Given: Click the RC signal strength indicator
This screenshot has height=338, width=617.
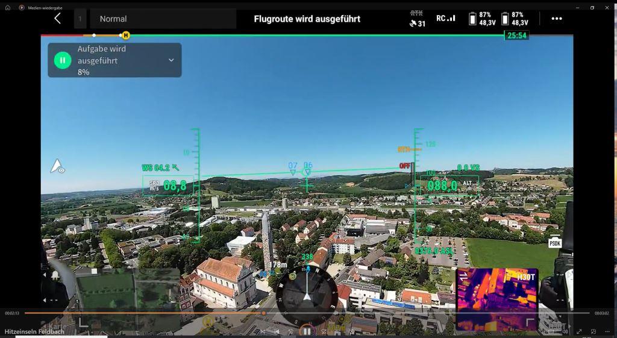Looking at the screenshot, I should [446, 19].
